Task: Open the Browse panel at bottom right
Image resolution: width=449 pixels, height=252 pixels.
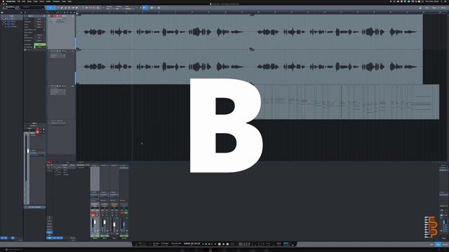Action: click(445, 244)
